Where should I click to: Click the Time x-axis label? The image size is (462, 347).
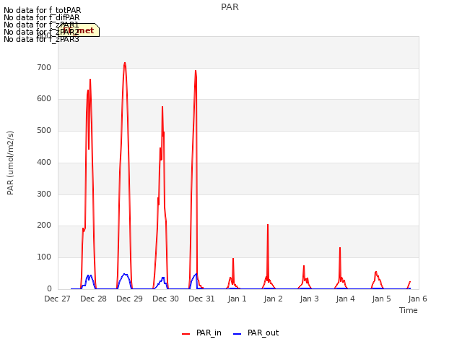coord(409,310)
